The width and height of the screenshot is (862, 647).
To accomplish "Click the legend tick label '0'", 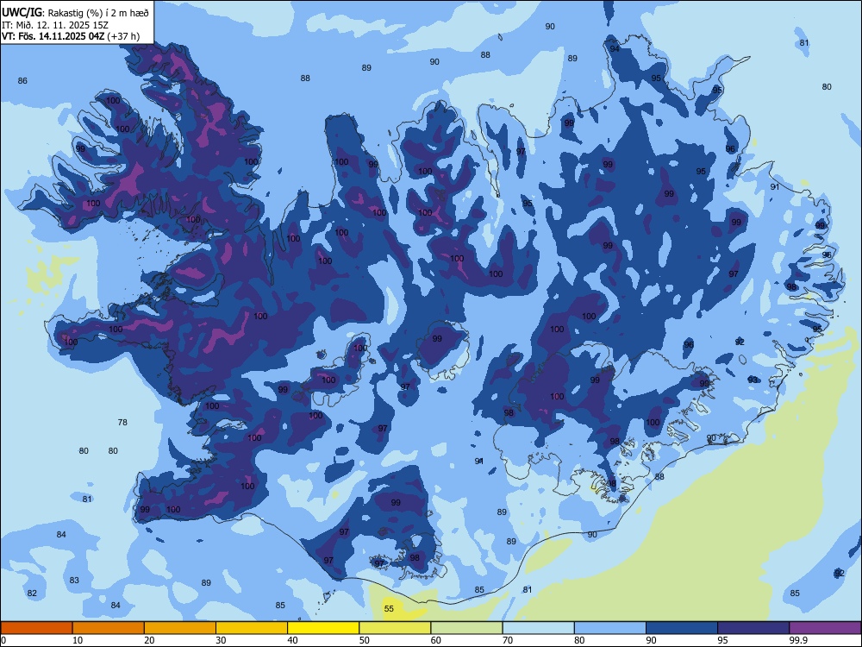I will [3, 640].
